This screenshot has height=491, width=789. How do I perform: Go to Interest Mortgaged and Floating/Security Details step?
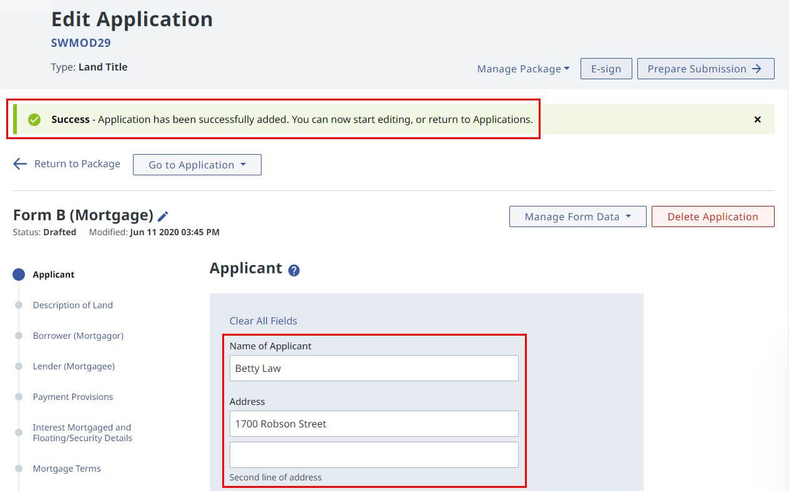(82, 432)
